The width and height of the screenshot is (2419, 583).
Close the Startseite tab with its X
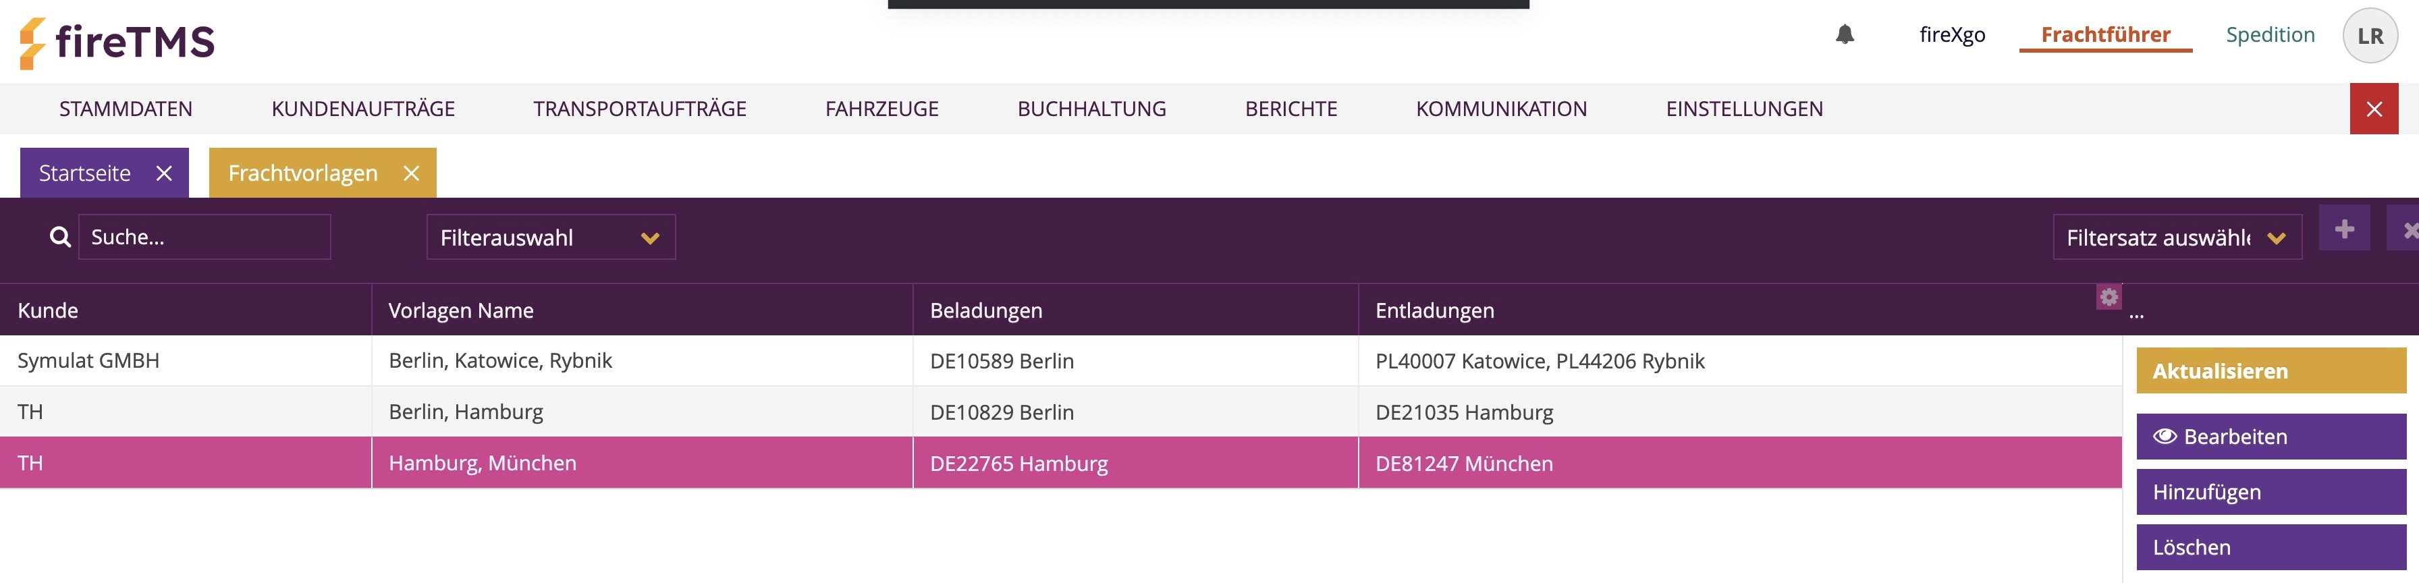click(x=164, y=173)
